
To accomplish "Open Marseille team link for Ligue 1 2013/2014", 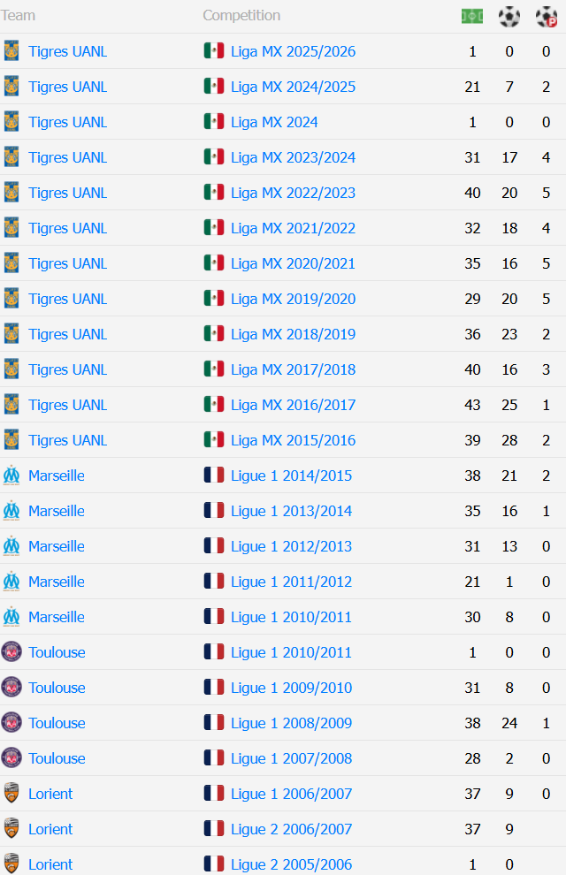I will click(x=57, y=511).
